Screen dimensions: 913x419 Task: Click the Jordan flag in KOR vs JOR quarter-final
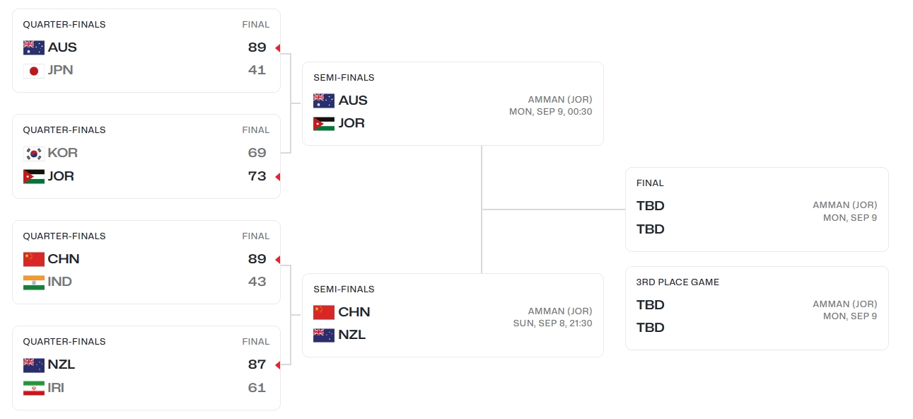point(33,176)
